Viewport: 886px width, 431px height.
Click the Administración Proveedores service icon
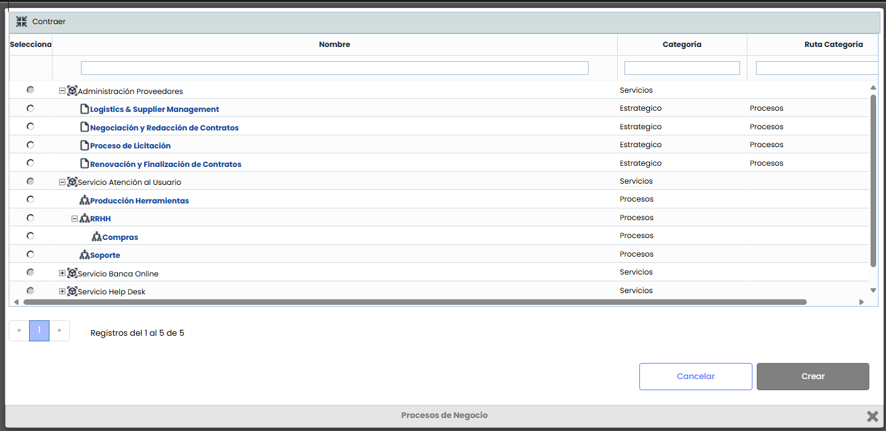click(x=72, y=91)
